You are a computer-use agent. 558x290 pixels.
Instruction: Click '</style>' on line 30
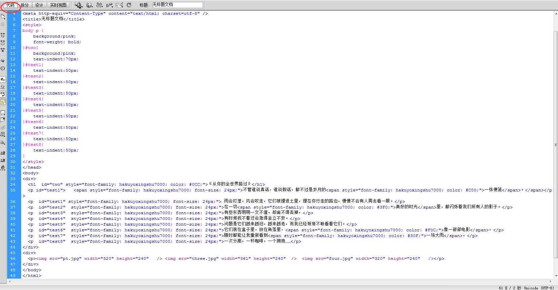33,162
